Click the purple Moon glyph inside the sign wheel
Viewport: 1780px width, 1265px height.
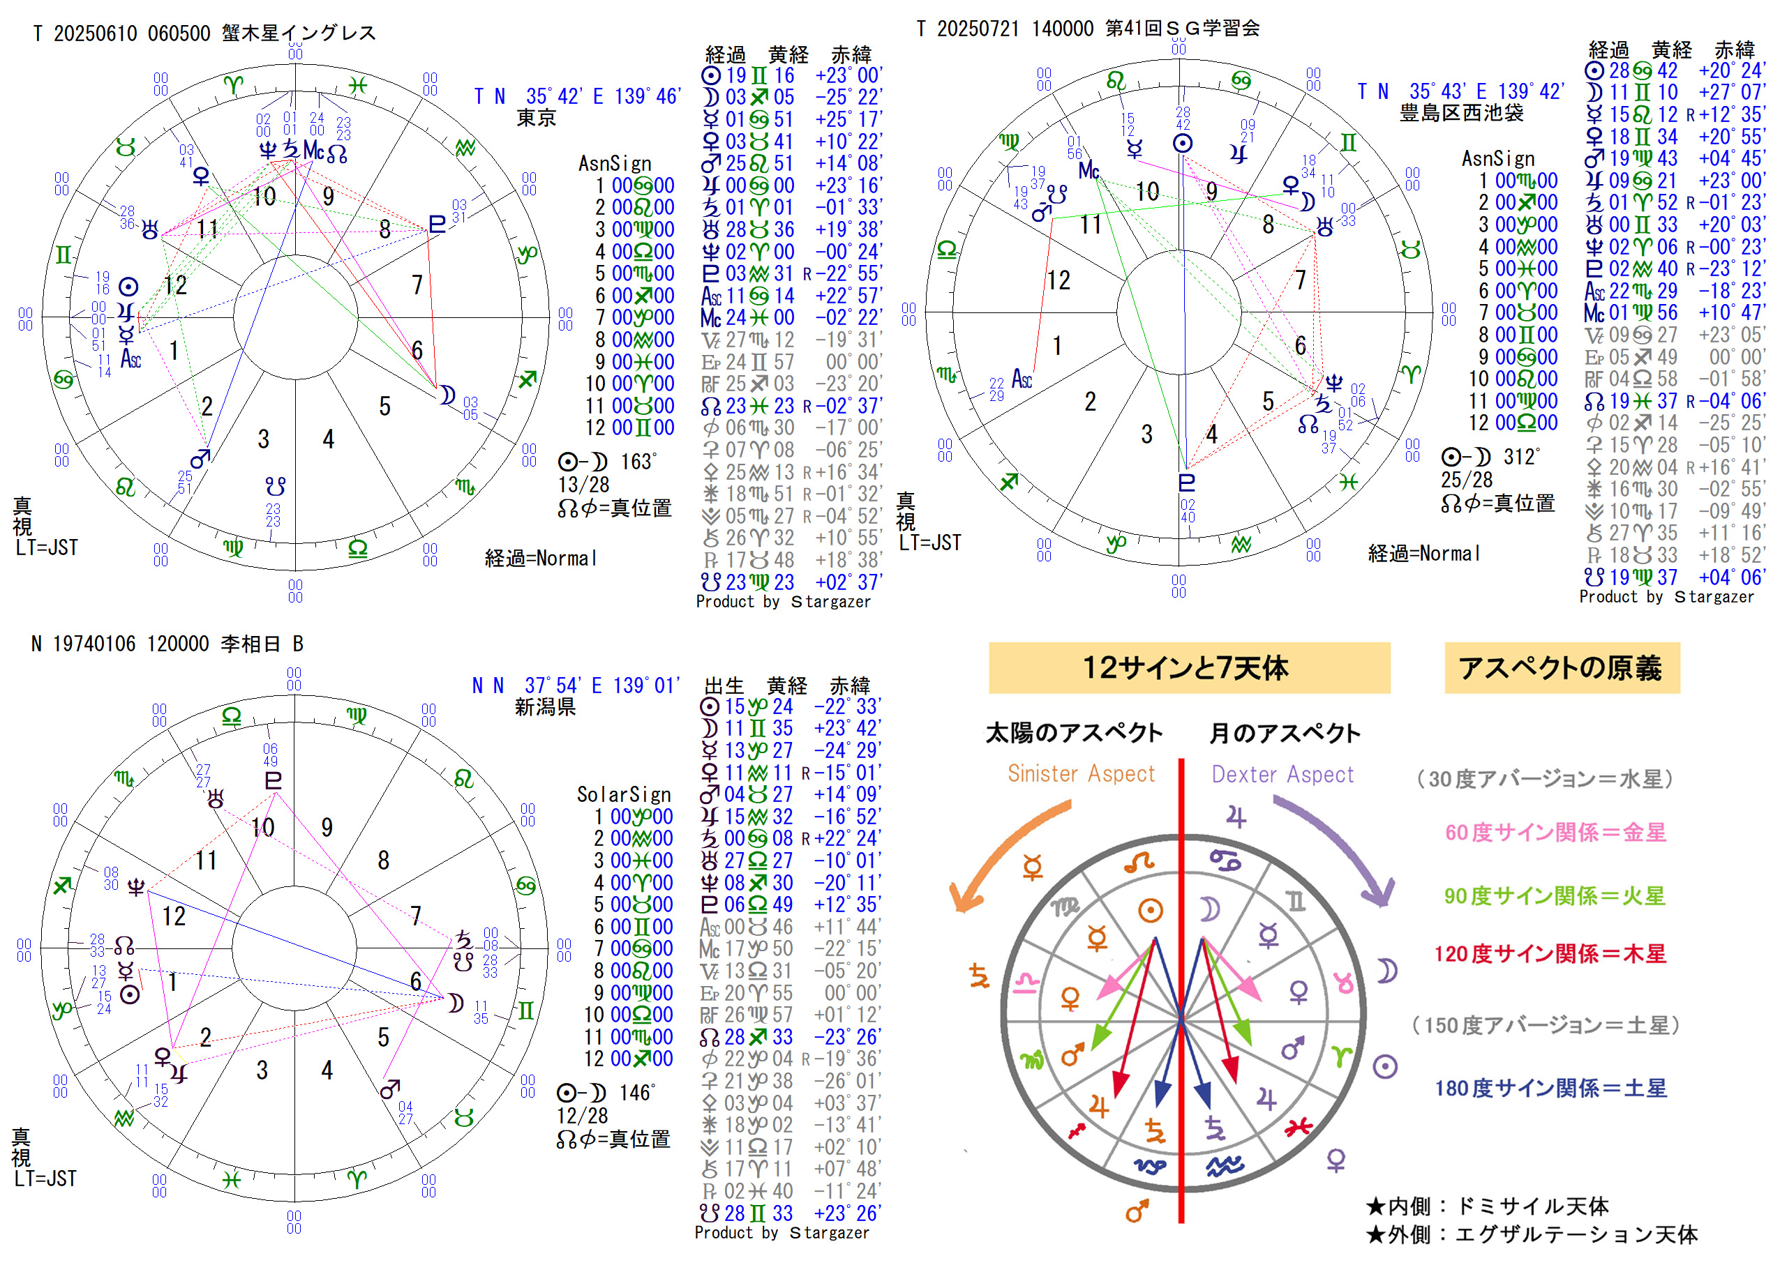click(1209, 909)
